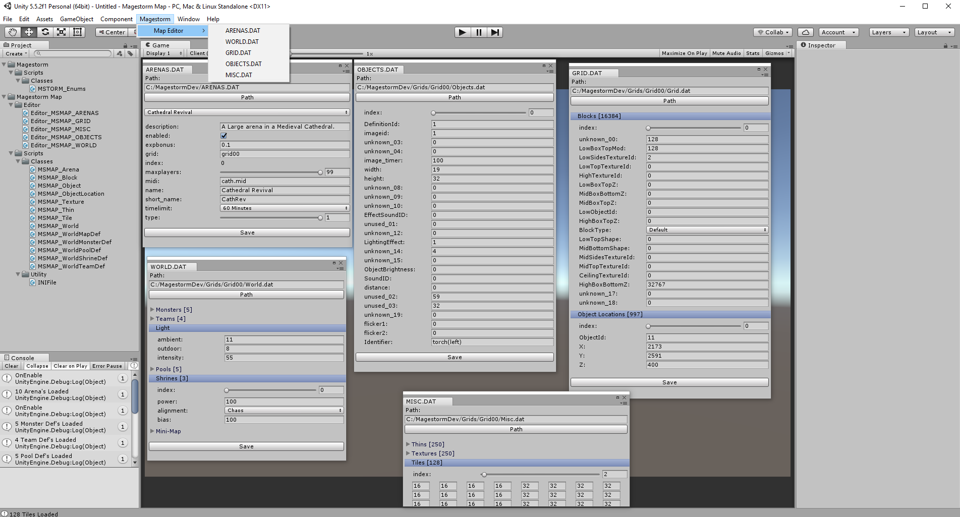
Task: Click the Inspector panel lock icon
Action: [945, 46]
